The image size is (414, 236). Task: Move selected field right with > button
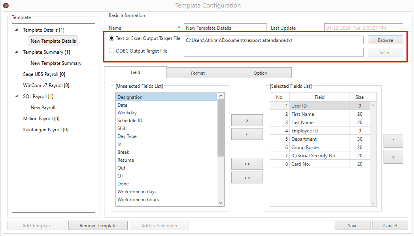pyautogui.click(x=247, y=121)
